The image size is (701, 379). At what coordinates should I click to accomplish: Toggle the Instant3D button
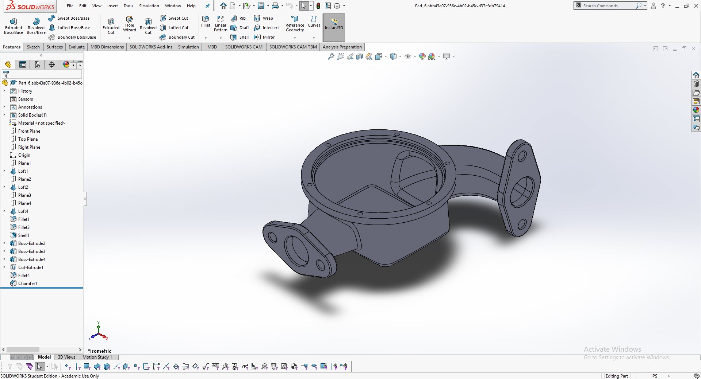click(334, 24)
